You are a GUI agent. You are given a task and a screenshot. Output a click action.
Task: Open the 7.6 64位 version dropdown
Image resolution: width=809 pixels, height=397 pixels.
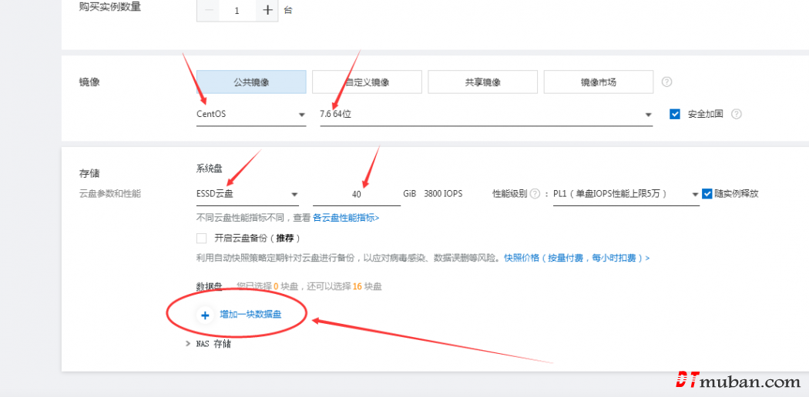486,114
